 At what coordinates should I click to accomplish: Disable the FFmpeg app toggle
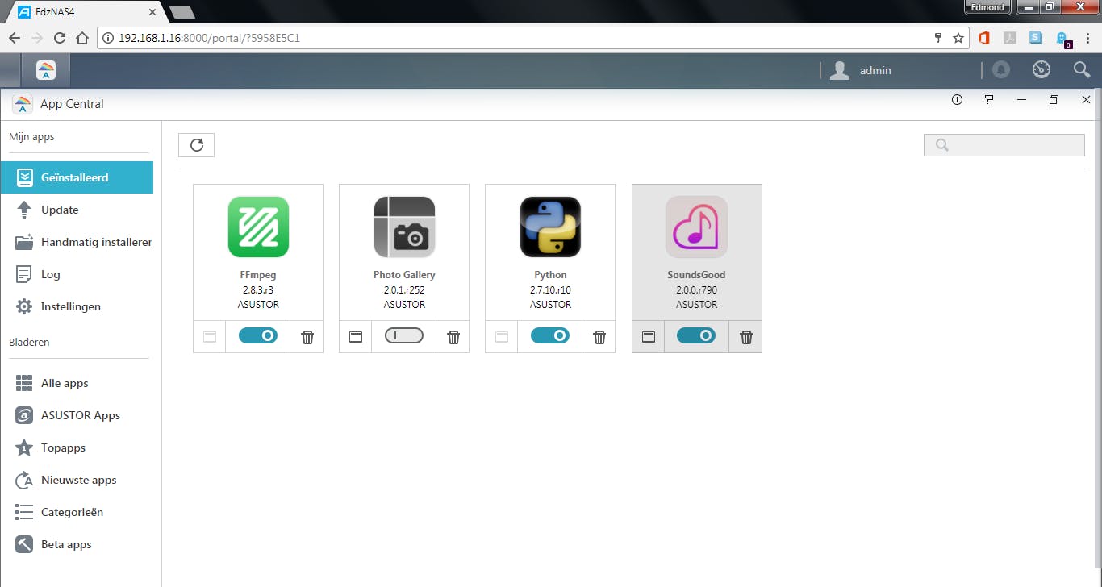coord(258,335)
